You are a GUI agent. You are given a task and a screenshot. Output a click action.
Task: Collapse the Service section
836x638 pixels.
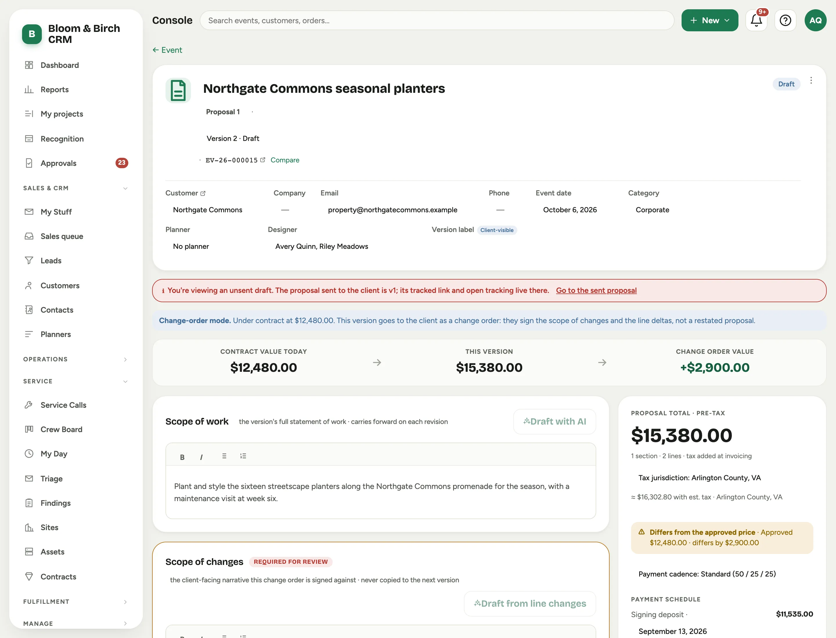coord(75,381)
